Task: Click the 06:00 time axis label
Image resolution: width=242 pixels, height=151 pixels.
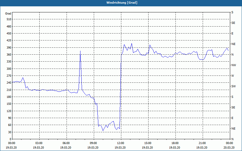Action: [x=66, y=143]
